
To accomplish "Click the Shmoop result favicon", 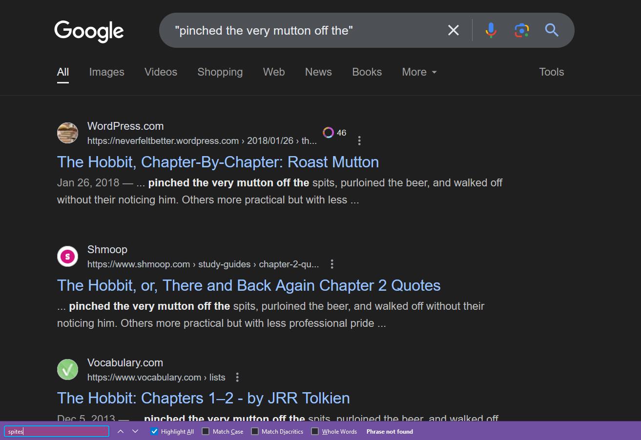I will pos(67,256).
